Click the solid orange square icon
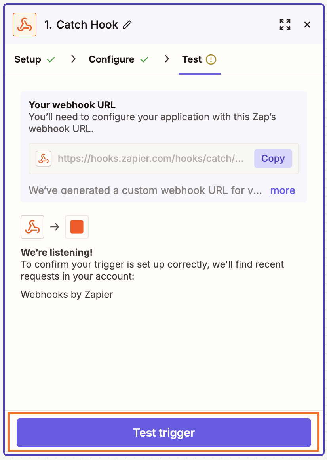The image size is (327, 460). pyautogui.click(x=77, y=227)
